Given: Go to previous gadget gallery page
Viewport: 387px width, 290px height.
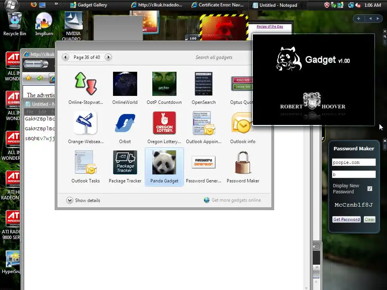Looking at the screenshot, I should click(65, 57).
